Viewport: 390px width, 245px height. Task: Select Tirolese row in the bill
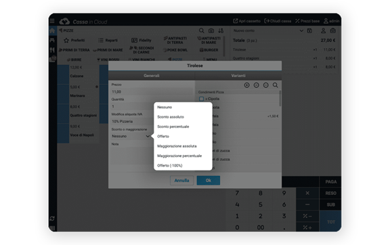coord(284,50)
